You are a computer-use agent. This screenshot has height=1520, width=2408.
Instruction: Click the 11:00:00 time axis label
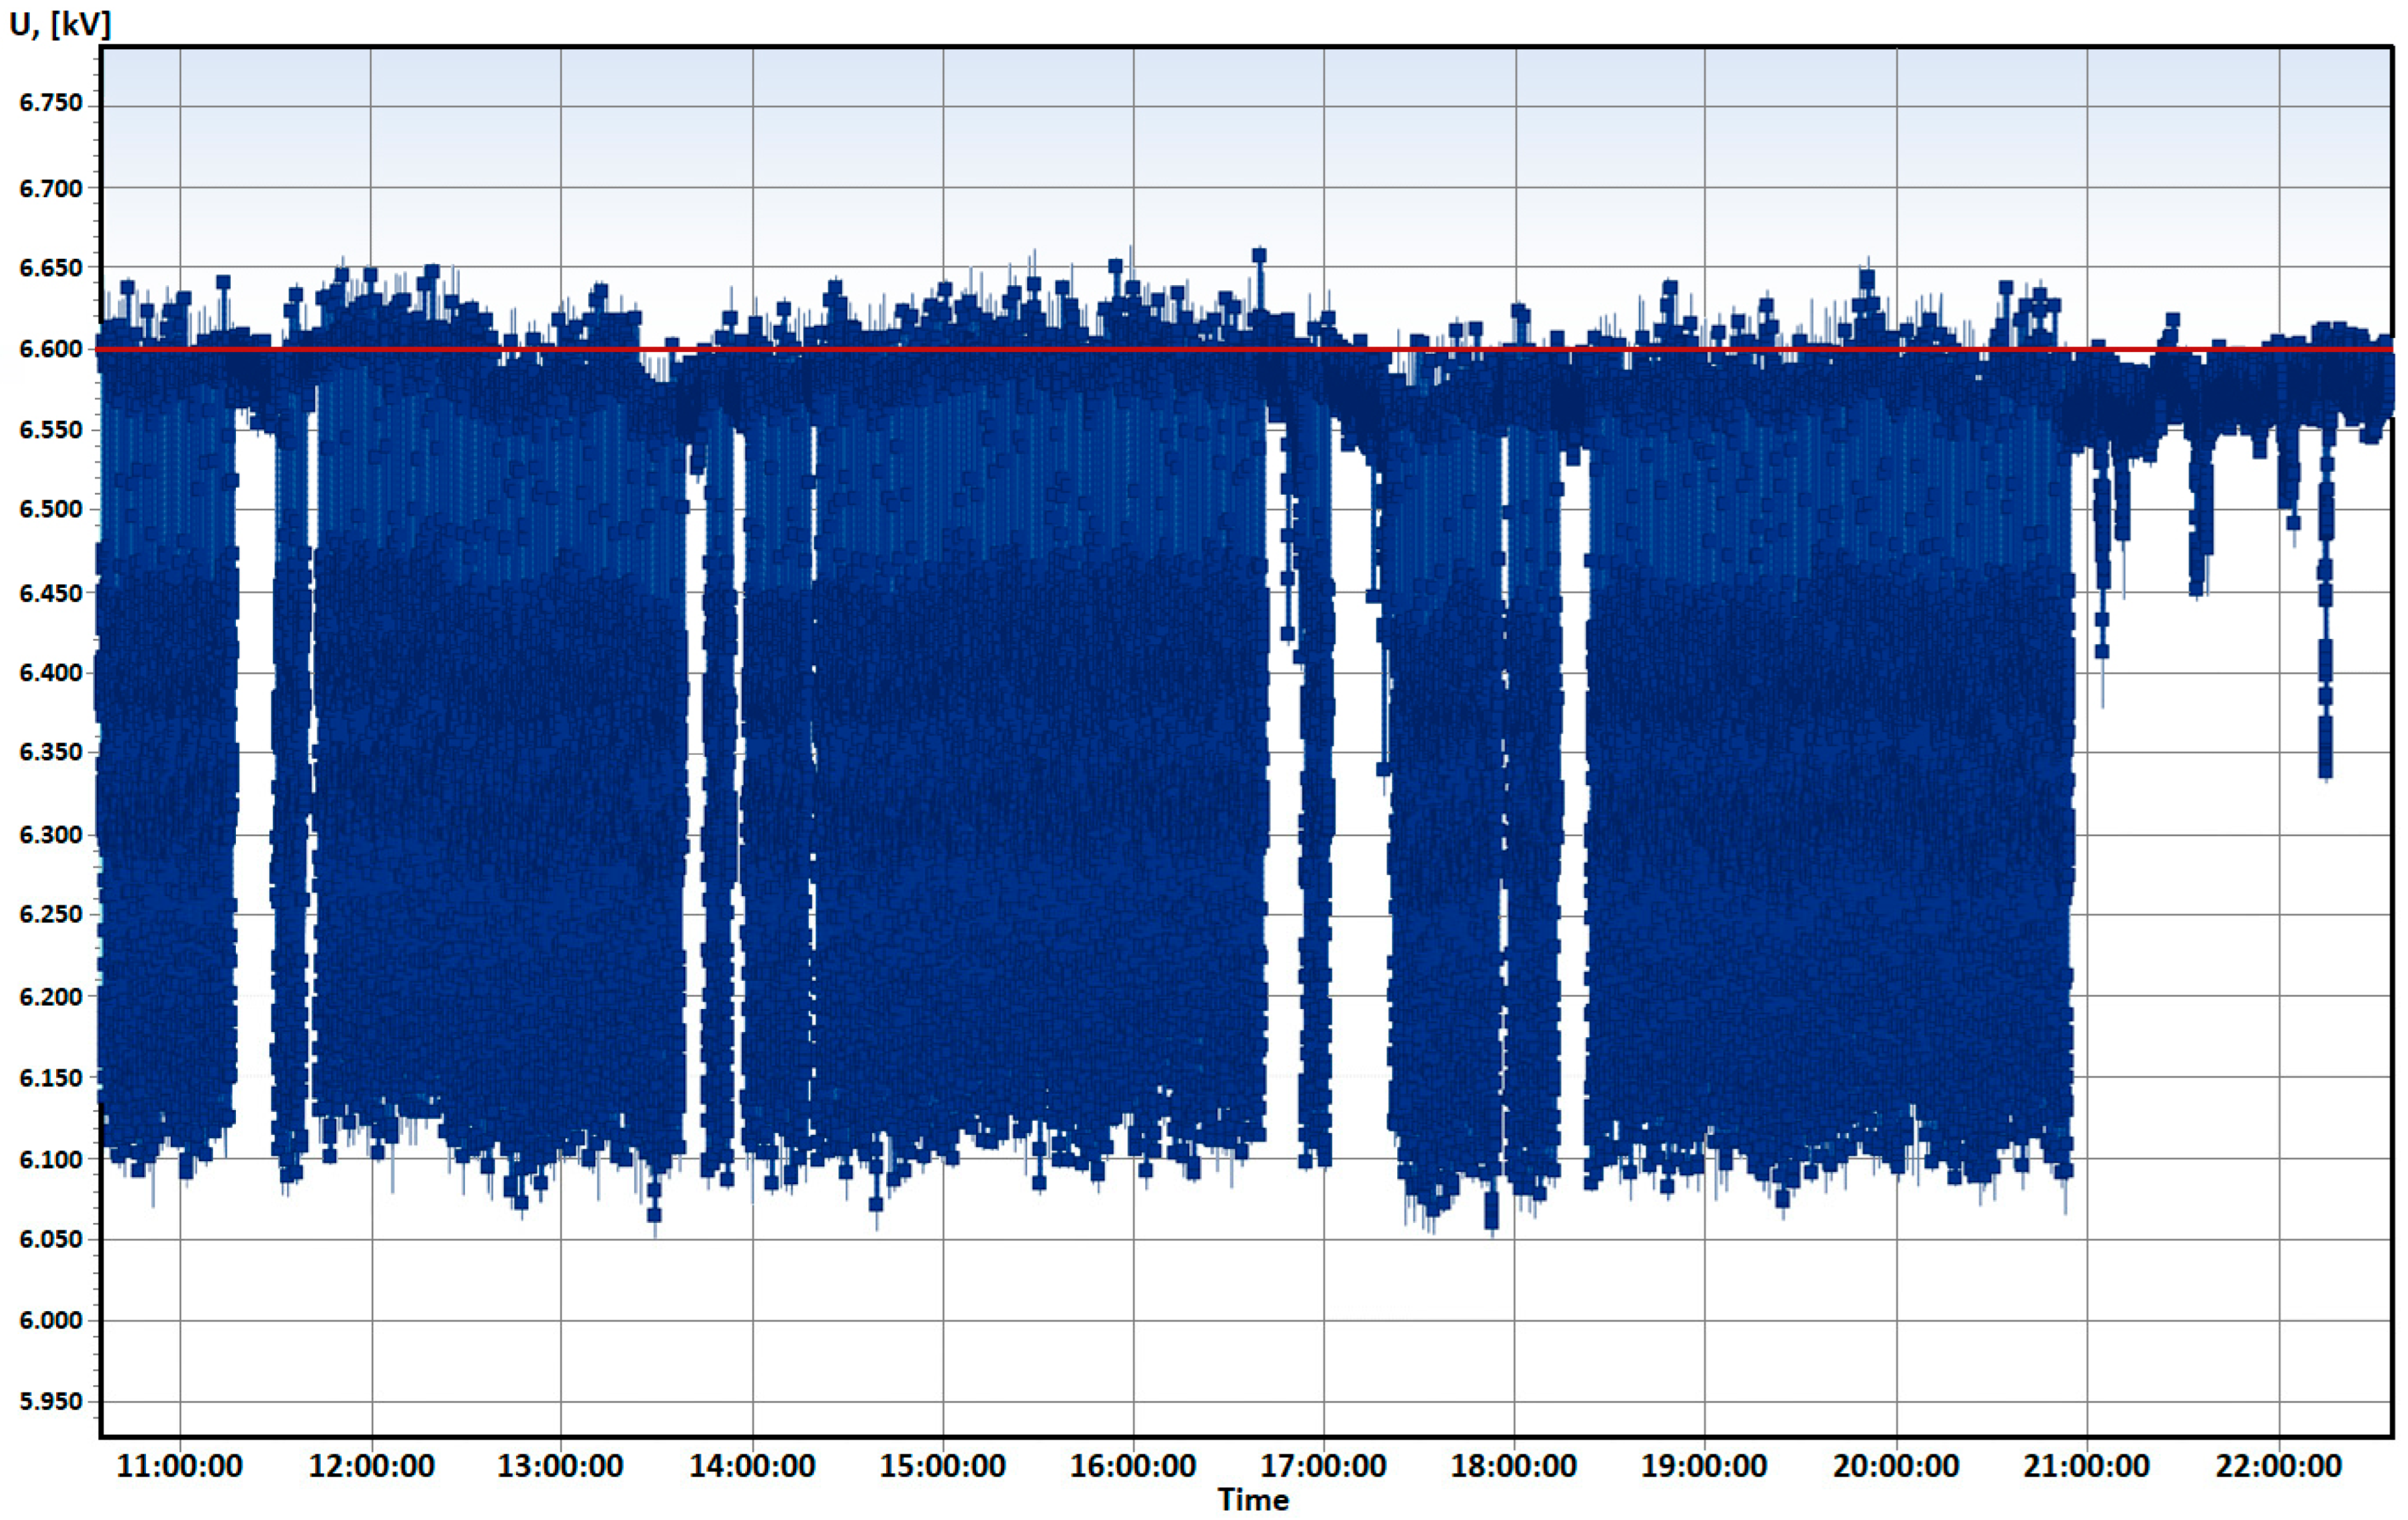pos(179,1466)
